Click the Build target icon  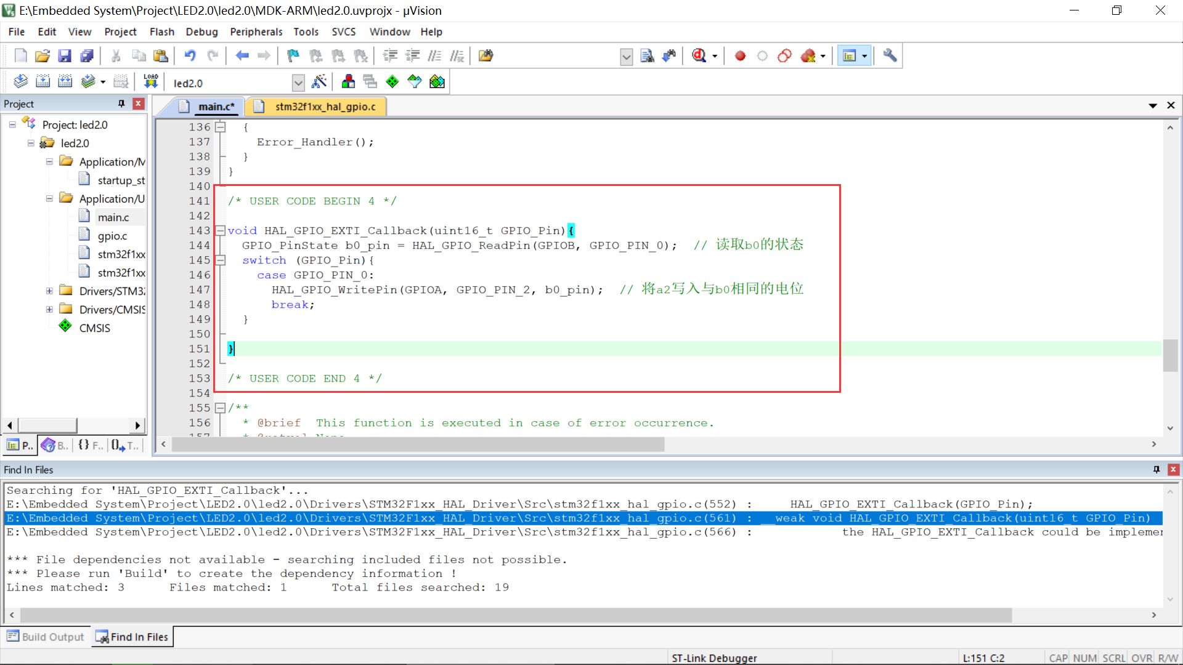[x=43, y=81]
